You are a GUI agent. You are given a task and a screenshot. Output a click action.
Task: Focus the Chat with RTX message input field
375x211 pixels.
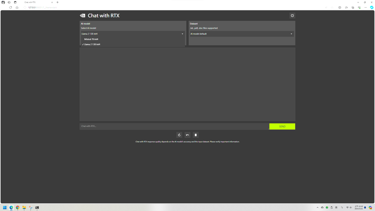click(x=174, y=126)
